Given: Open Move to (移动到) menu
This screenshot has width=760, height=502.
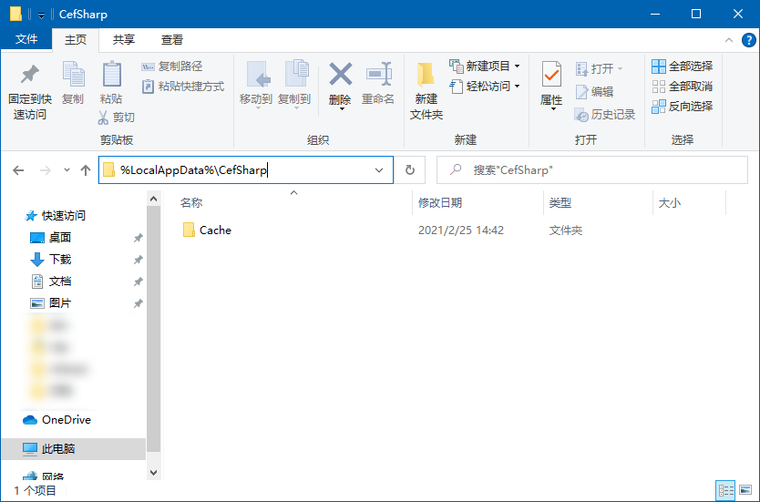Looking at the screenshot, I should (256, 86).
